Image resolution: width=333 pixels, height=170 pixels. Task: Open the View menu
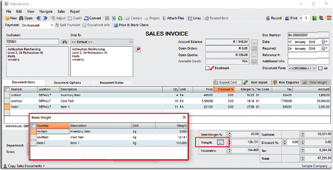coord(31,12)
